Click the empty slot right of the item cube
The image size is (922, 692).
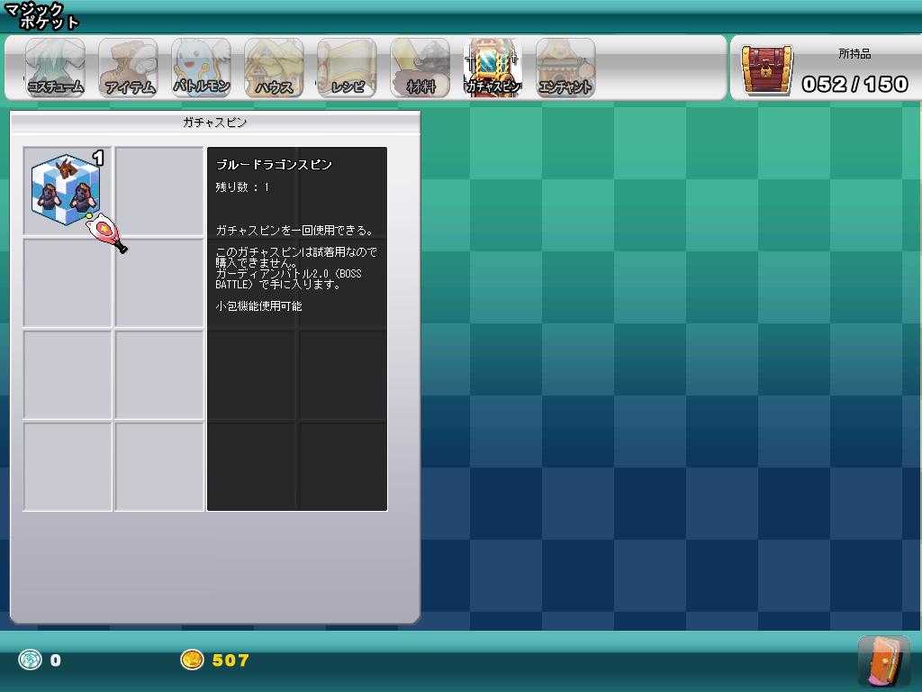[x=159, y=192]
